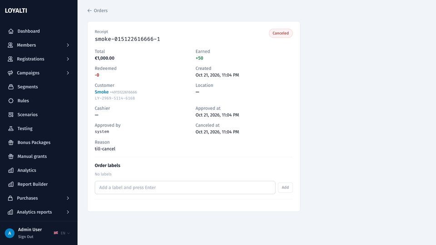Viewport: 436px width, 245px height.
Task: Click the Segments icon in sidebar
Action: [11, 87]
